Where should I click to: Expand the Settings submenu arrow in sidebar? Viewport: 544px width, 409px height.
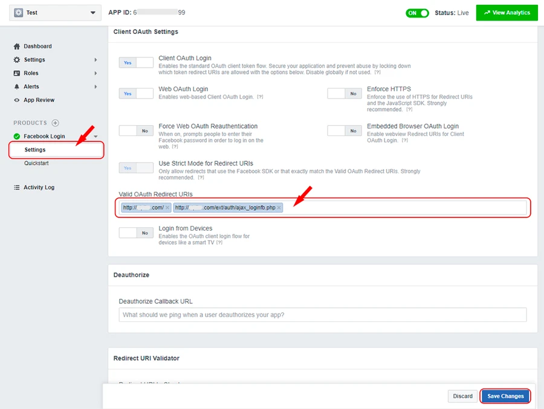tap(96, 60)
